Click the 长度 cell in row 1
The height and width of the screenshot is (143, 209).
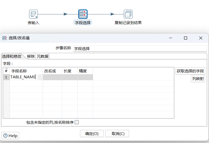coord(70,77)
